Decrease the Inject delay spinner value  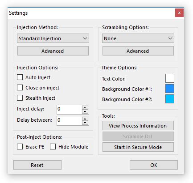click(85, 111)
